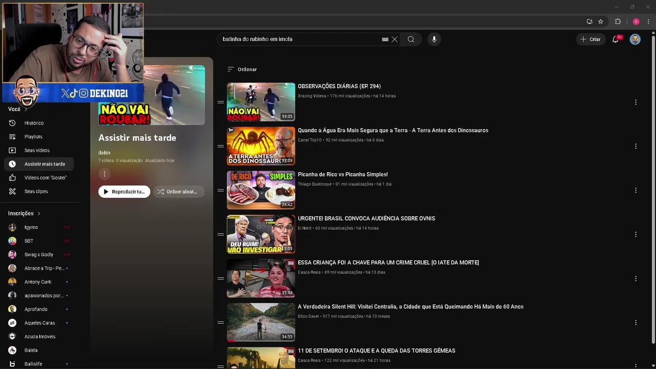Open the notifications bell
656x369 pixels.
[x=616, y=39]
